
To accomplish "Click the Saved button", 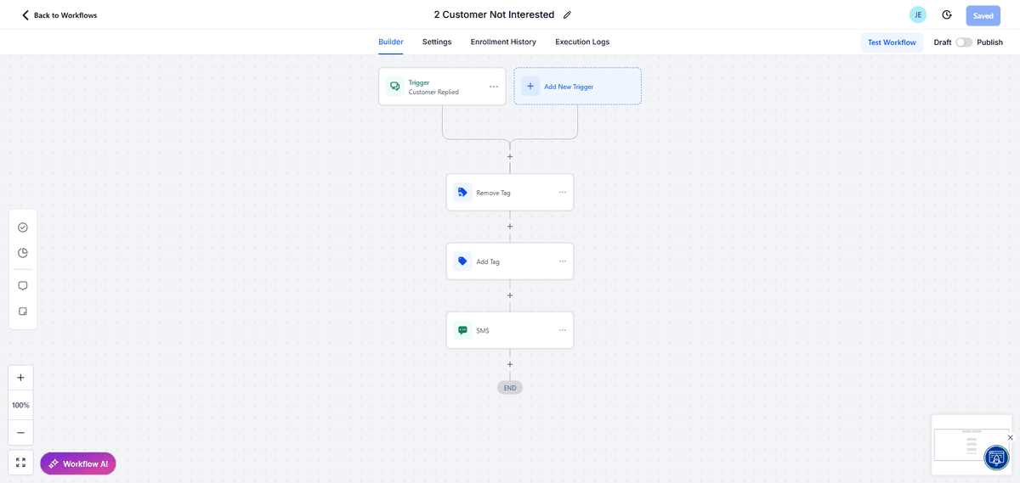I will tap(983, 15).
